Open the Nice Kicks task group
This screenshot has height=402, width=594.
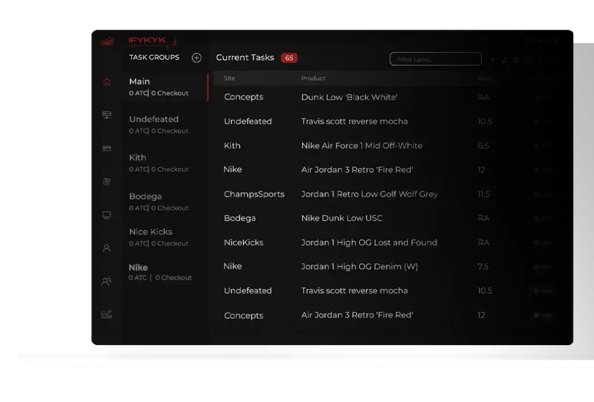tap(158, 237)
